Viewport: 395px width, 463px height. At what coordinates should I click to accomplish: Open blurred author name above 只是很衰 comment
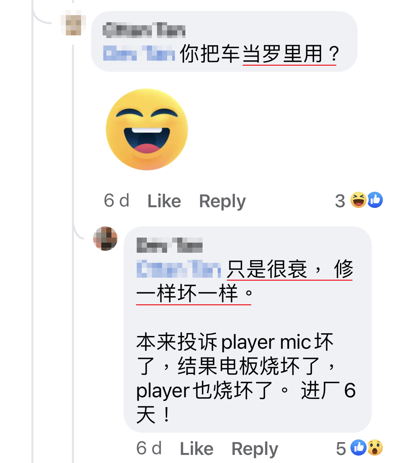click(170, 245)
